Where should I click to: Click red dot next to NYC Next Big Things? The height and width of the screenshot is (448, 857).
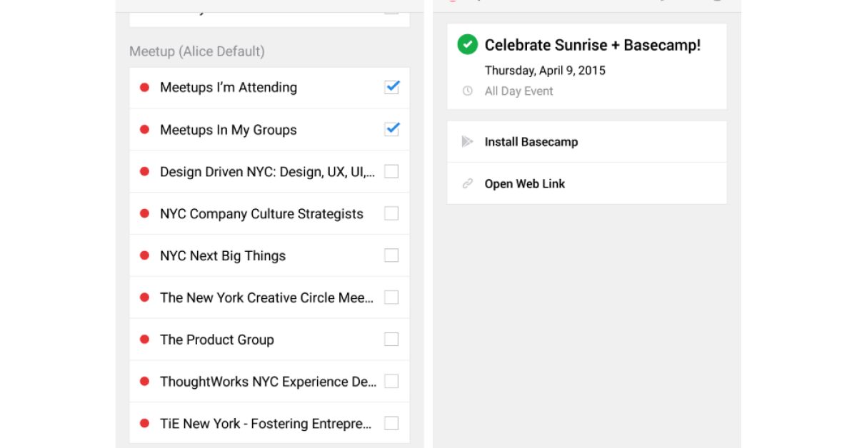pos(144,255)
